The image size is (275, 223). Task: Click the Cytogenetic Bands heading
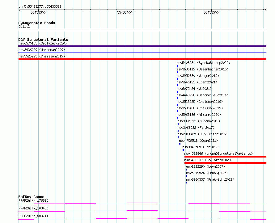37,23
